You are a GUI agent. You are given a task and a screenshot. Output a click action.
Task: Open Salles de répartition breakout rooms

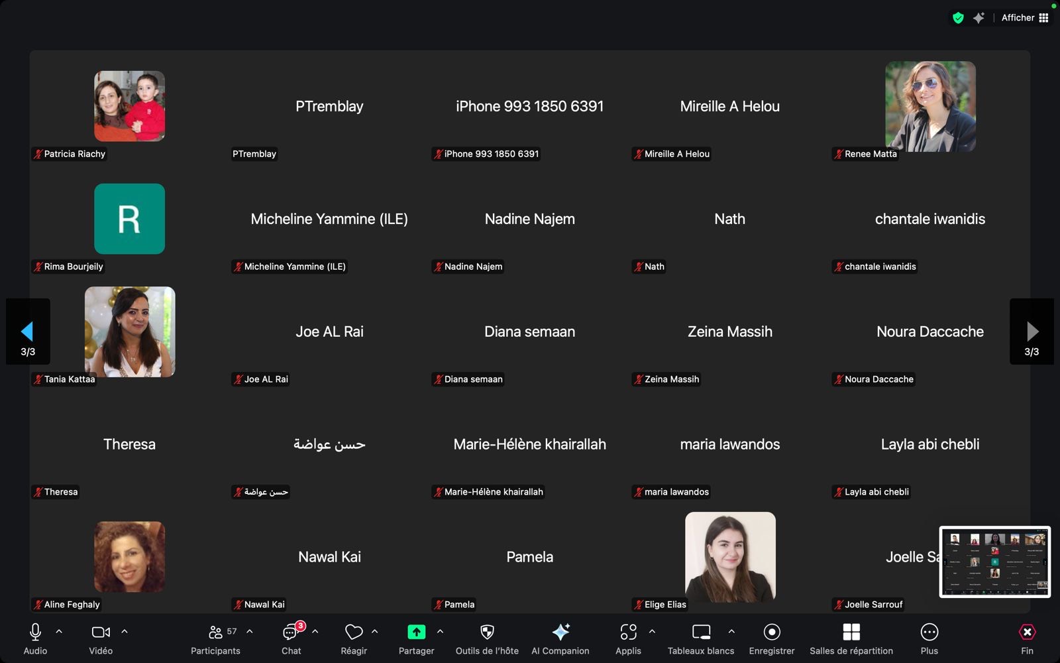tap(851, 633)
